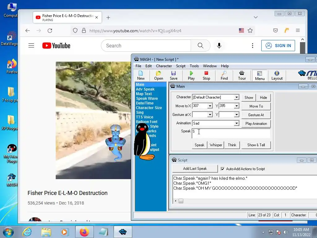The width and height of the screenshot is (317, 238).
Task: Click the Whisper button
Action: click(216, 145)
